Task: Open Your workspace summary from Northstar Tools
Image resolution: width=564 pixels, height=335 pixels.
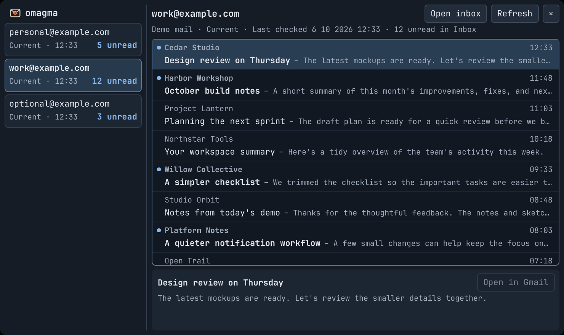Action: 356,146
